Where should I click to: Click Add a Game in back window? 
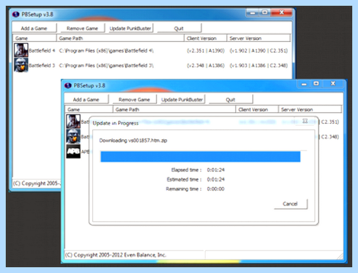pyautogui.click(x=34, y=28)
